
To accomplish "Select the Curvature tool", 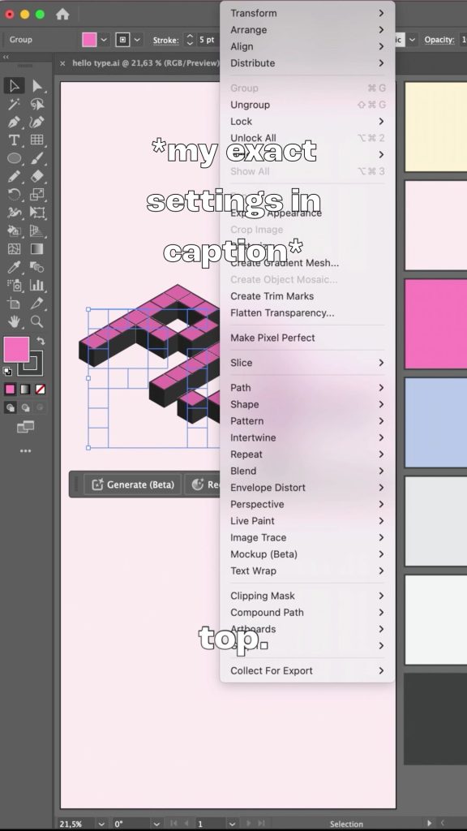I will coord(36,122).
